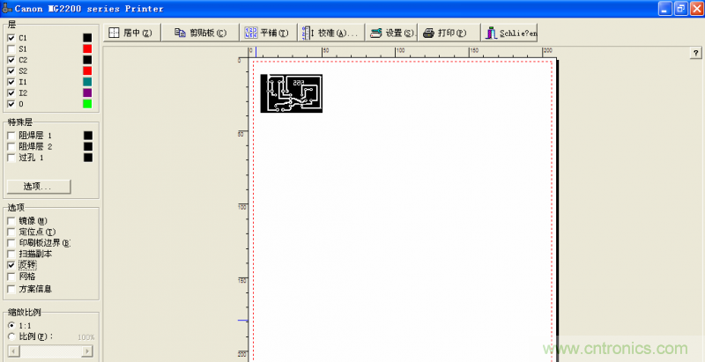
Task: Click the red color swatch for S1
Action: [x=87, y=48]
